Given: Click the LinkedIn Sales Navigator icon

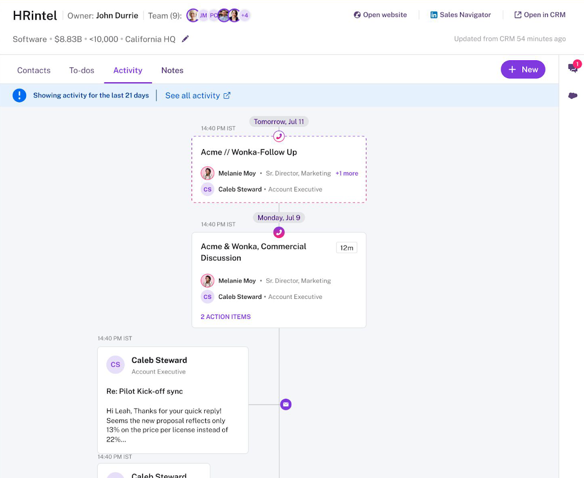Looking at the screenshot, I should click(x=434, y=15).
